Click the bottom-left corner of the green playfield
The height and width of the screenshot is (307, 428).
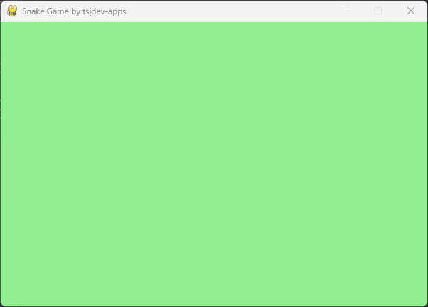(3, 303)
